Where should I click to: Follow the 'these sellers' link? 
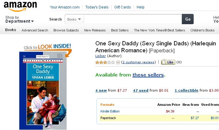(148, 75)
